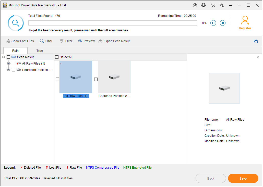Screen dimensions: 263x187
Task: Check All Raw Files (1) tree checkbox
Action: coord(14,64)
